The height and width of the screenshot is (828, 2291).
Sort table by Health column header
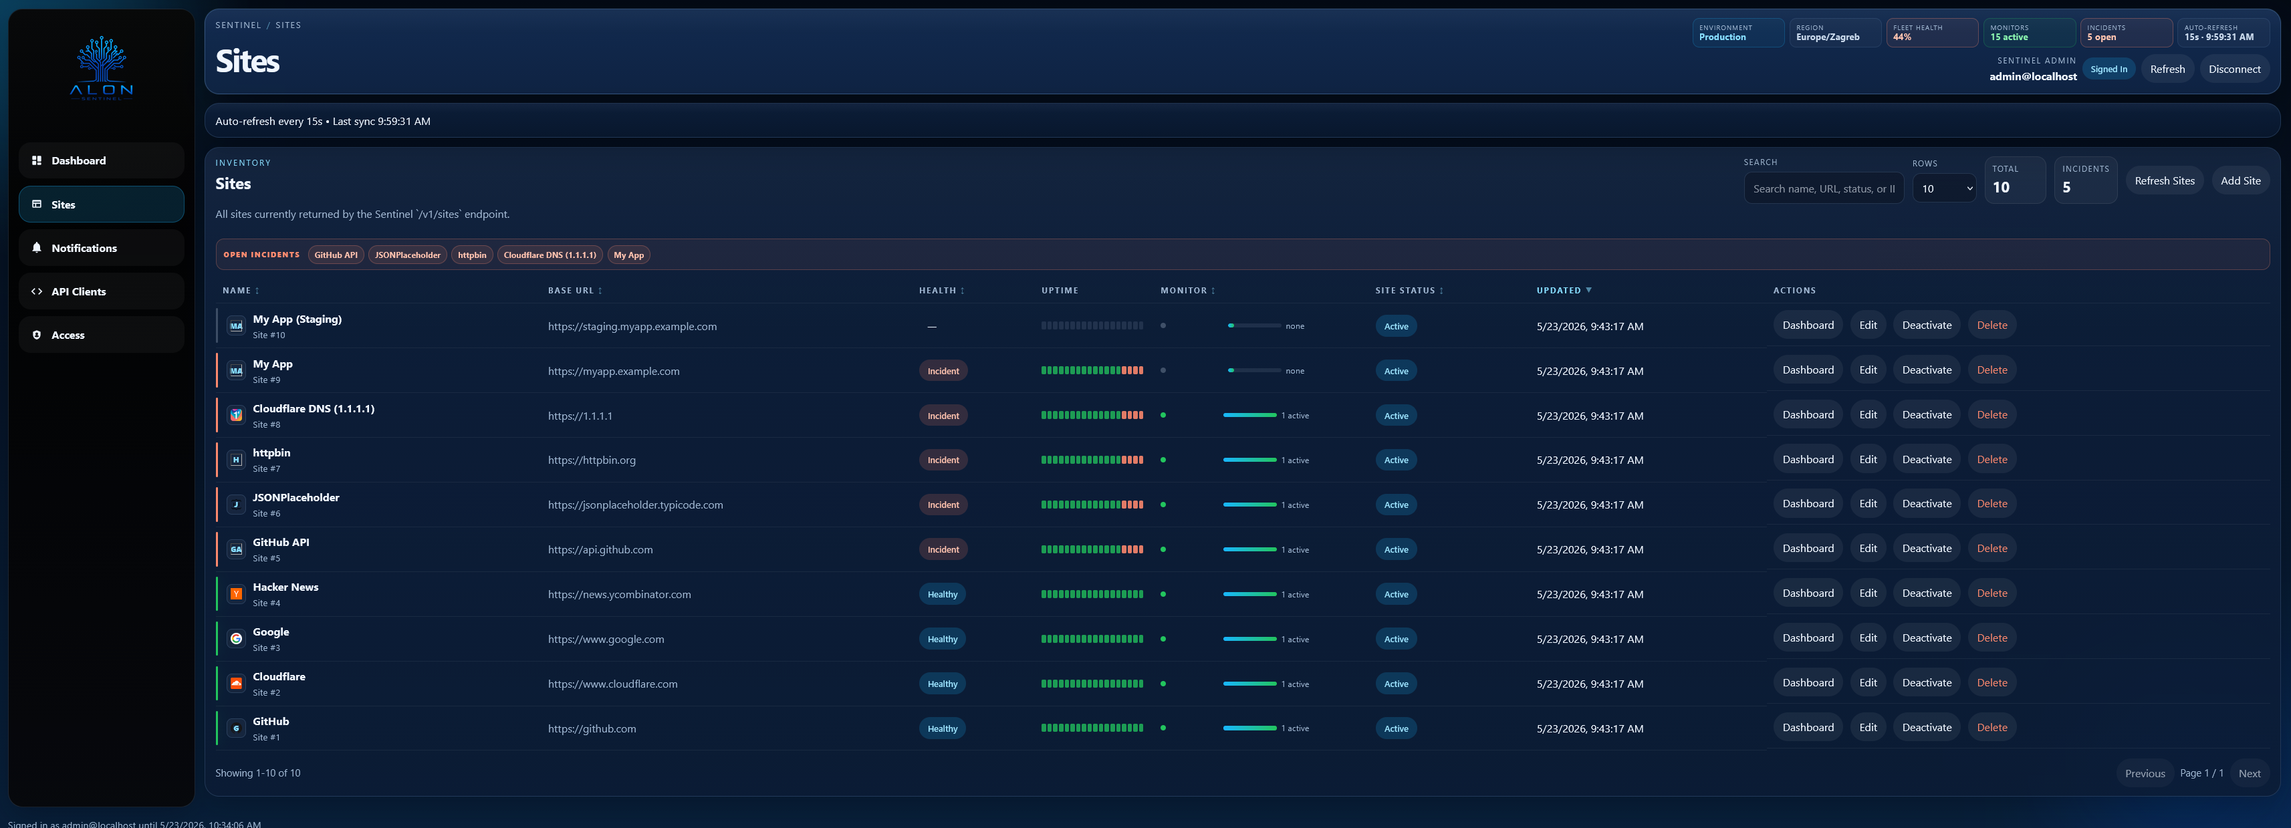coord(941,291)
